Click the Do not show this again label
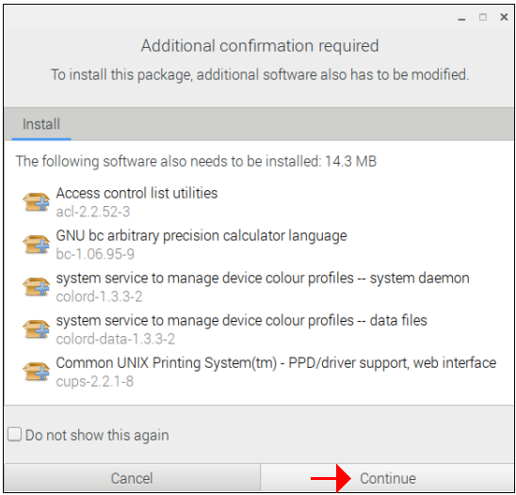 97,435
